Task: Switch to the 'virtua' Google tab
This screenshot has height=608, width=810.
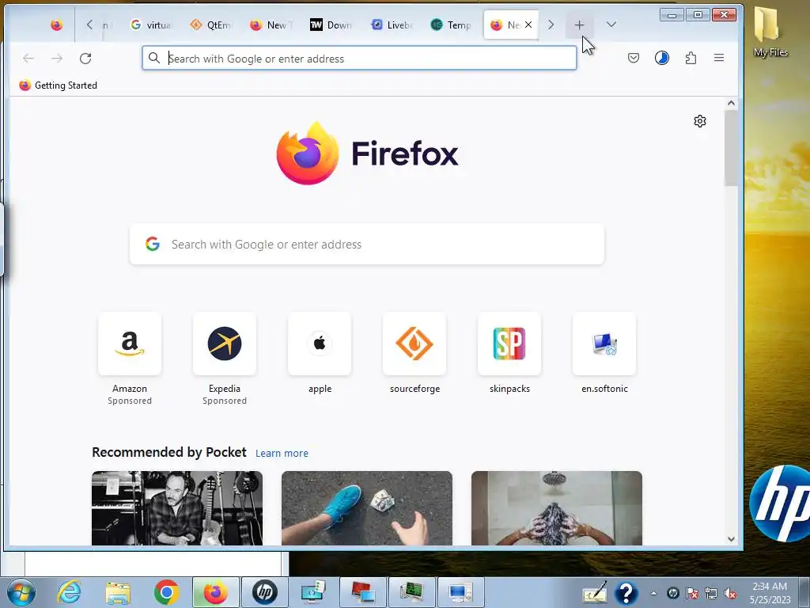Action: 150,25
